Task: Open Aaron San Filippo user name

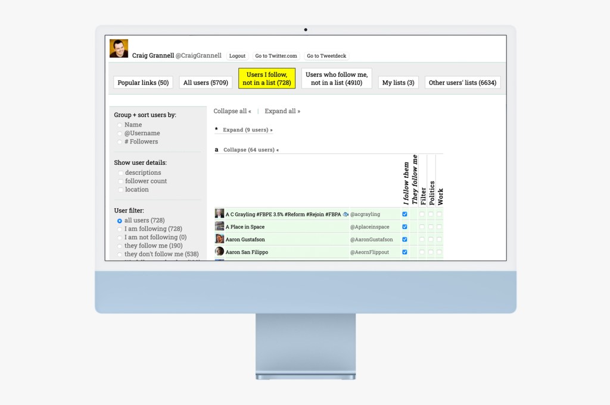Action: (247, 252)
